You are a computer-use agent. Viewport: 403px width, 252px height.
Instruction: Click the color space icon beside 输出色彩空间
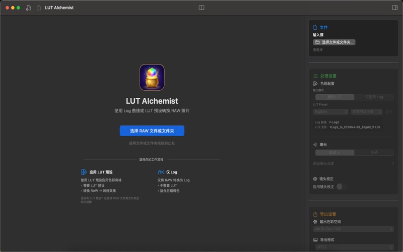315,222
